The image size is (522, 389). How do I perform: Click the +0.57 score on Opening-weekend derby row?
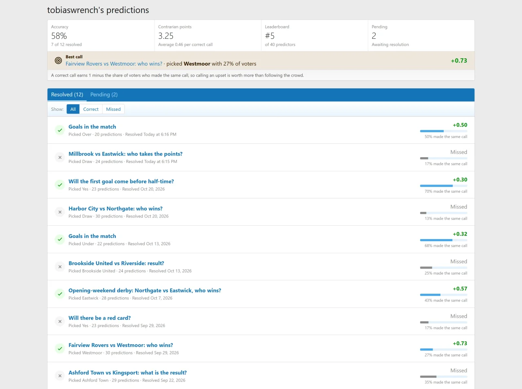(460, 289)
